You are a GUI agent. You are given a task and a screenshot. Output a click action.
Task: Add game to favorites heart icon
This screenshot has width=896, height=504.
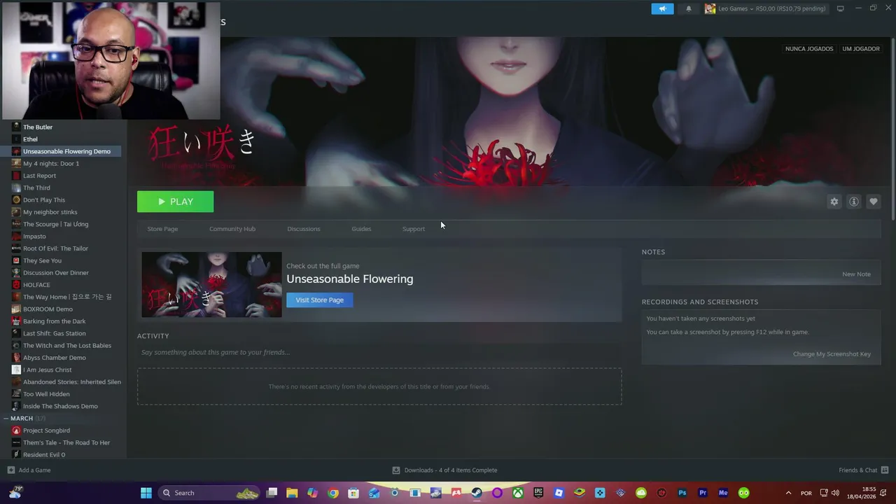pyautogui.click(x=873, y=202)
